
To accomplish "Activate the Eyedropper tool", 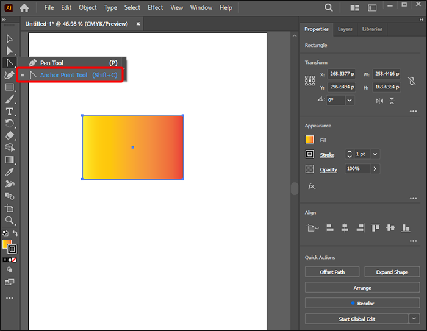I will click(10, 172).
